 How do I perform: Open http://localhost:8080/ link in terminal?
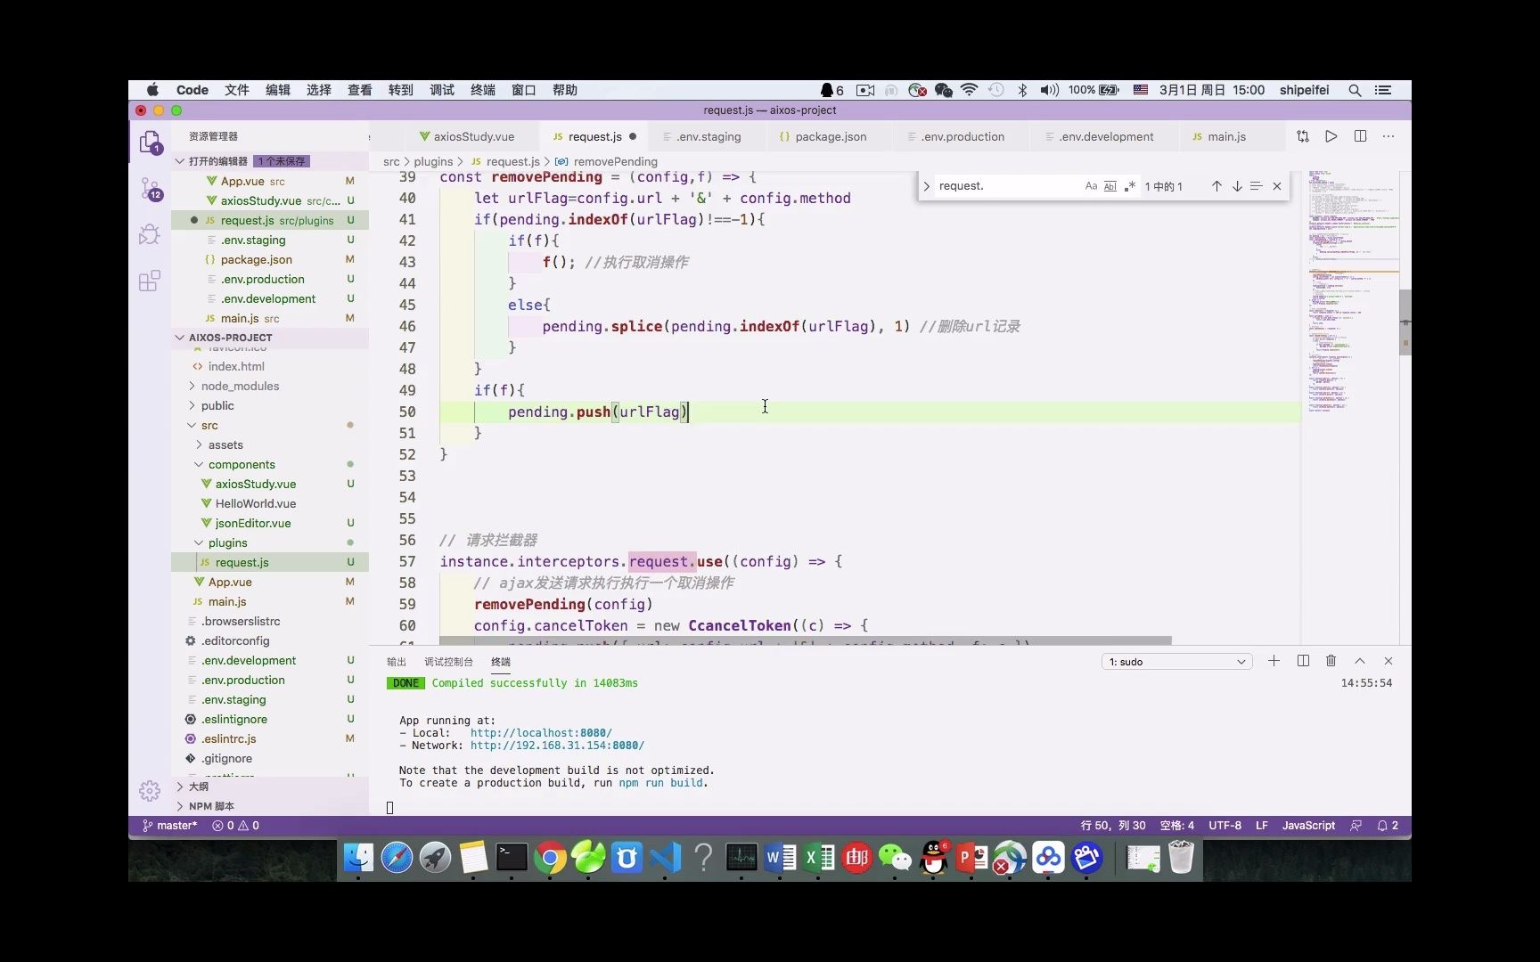pos(541,733)
